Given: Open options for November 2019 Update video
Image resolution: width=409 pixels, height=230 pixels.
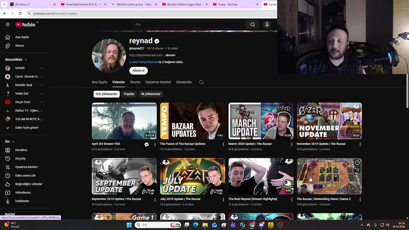Looking at the screenshot, I should coord(360,144).
